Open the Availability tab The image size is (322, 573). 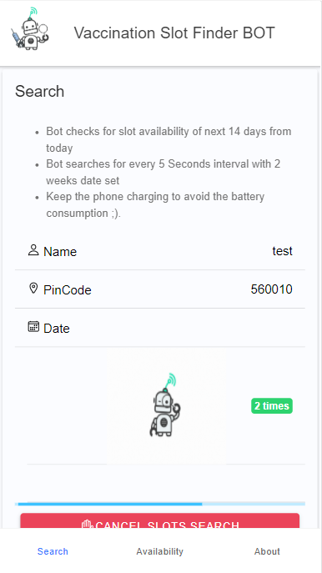tap(159, 551)
